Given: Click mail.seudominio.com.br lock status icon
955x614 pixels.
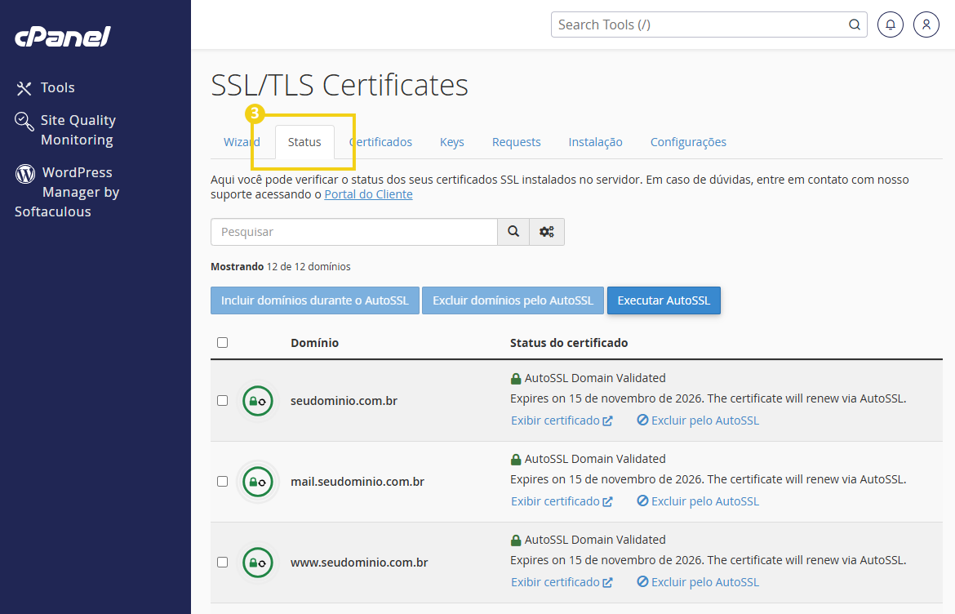Looking at the screenshot, I should pyautogui.click(x=258, y=482).
